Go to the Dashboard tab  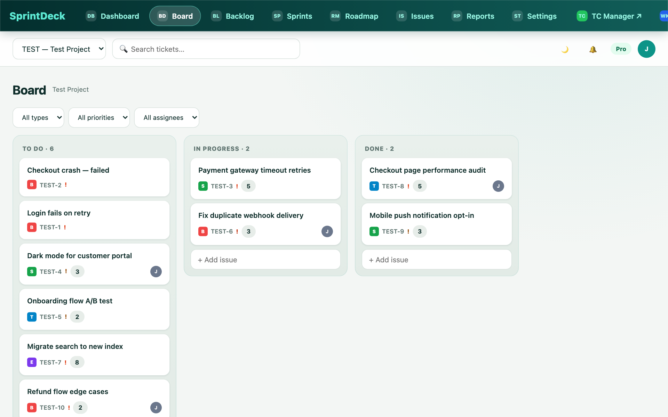112,16
